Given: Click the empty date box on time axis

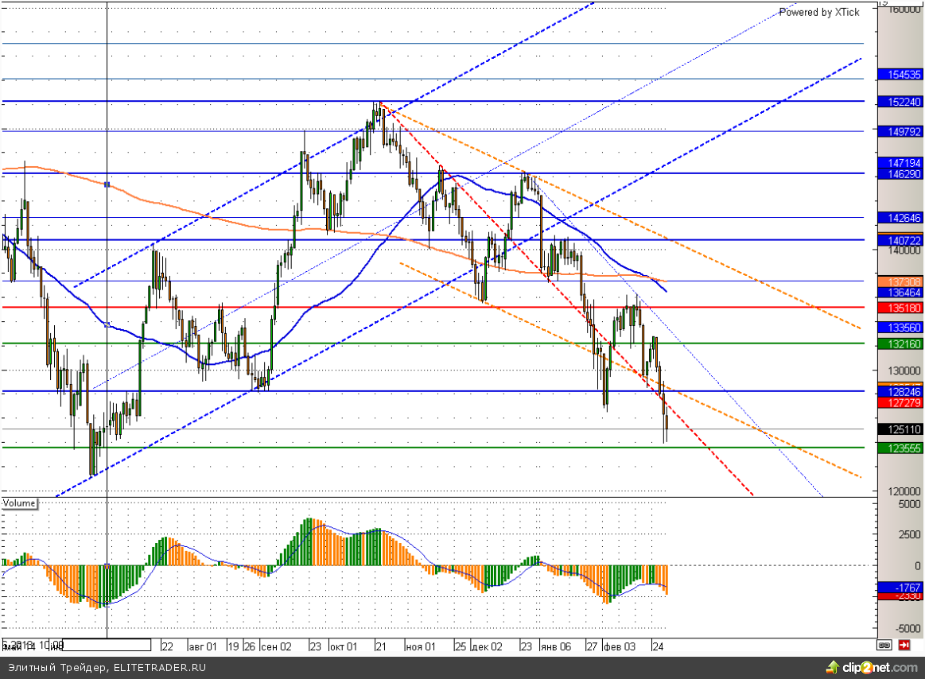Looking at the screenshot, I should pos(107,645).
